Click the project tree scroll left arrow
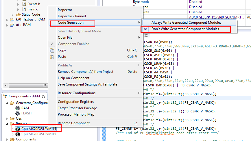The height and width of the screenshot is (141, 251). [6, 85]
